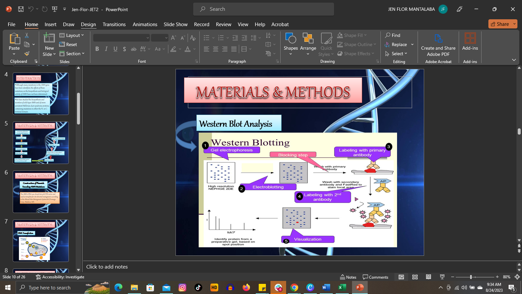Image resolution: width=522 pixels, height=294 pixels.
Task: Click the Format Painter icon
Action: (27, 54)
